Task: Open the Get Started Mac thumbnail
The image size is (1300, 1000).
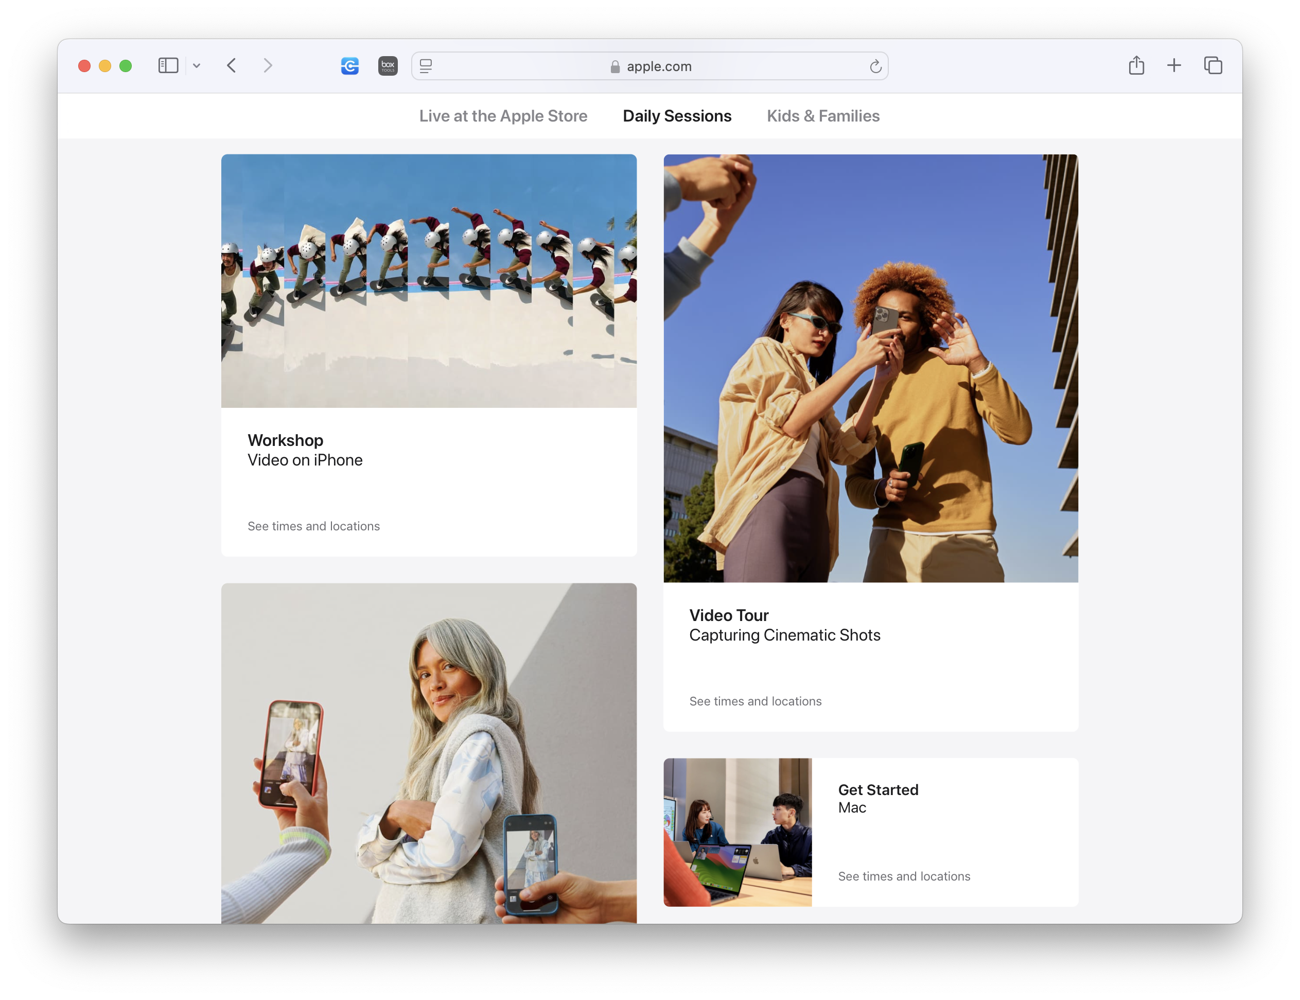Action: point(738,832)
